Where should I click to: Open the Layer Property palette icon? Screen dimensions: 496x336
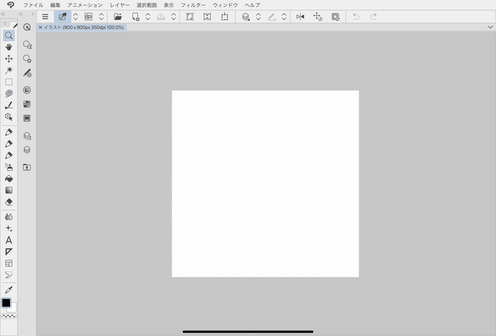coord(27,136)
